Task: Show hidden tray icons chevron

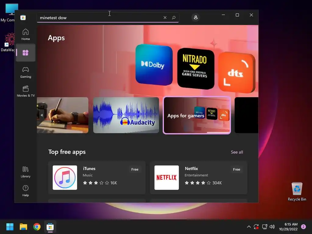Action: pos(249,227)
